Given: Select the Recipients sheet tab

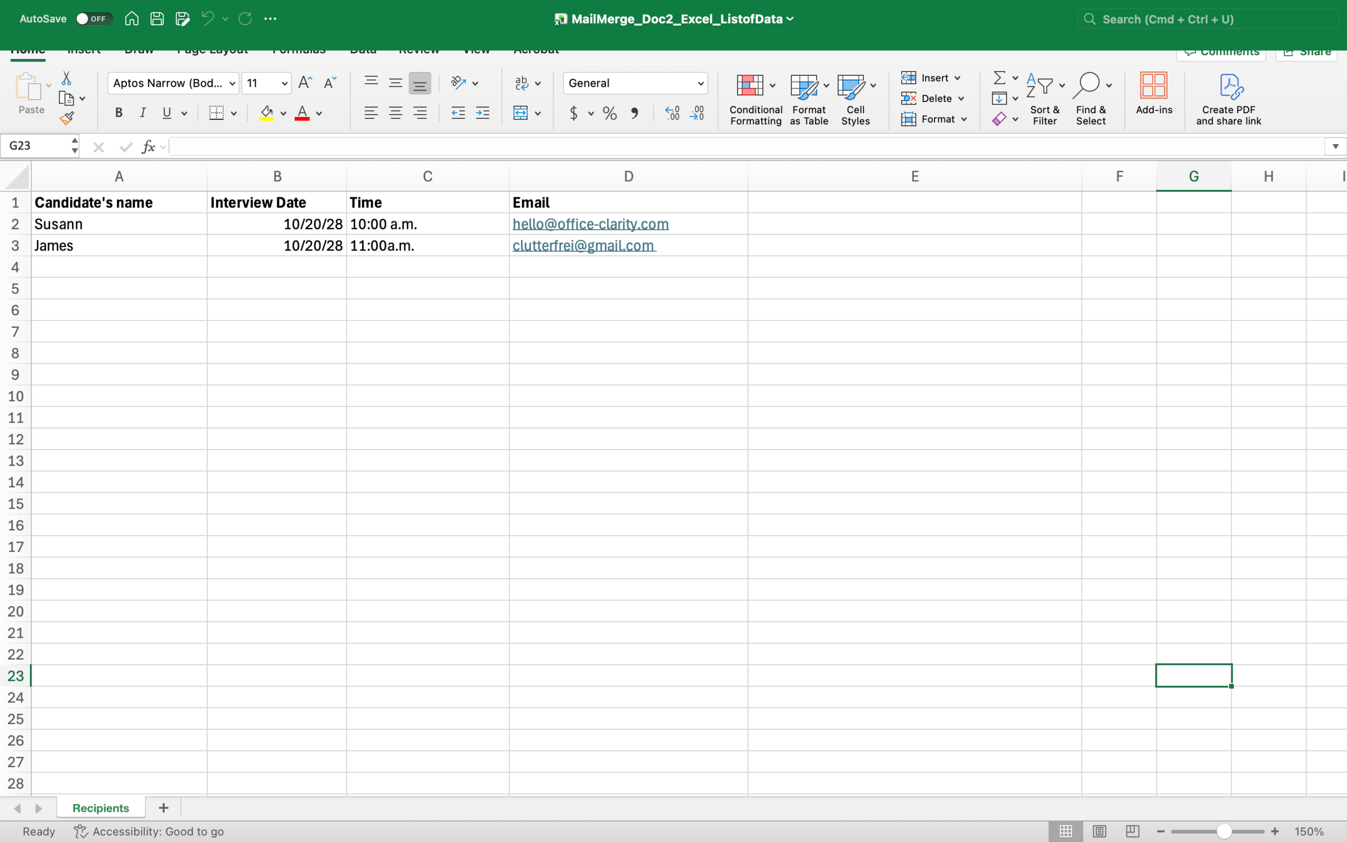Looking at the screenshot, I should pyautogui.click(x=100, y=807).
